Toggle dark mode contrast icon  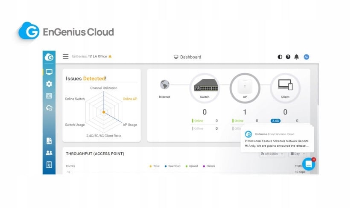point(280,57)
